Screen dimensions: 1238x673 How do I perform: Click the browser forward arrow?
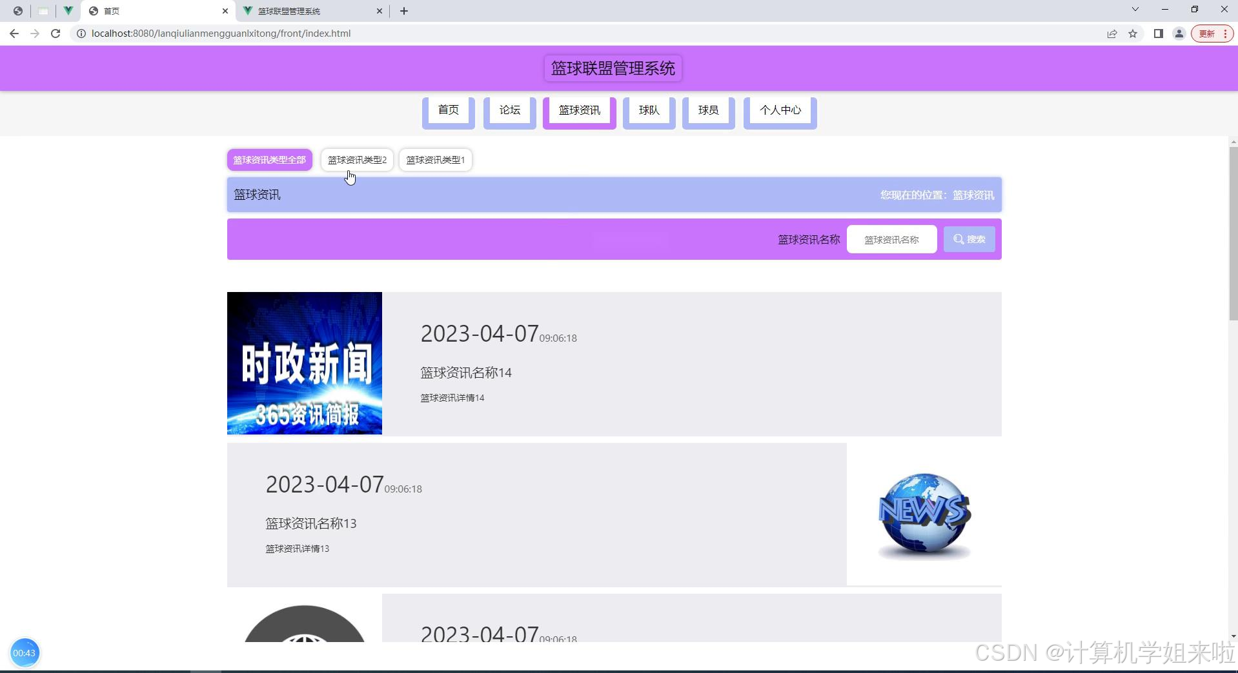click(x=35, y=34)
